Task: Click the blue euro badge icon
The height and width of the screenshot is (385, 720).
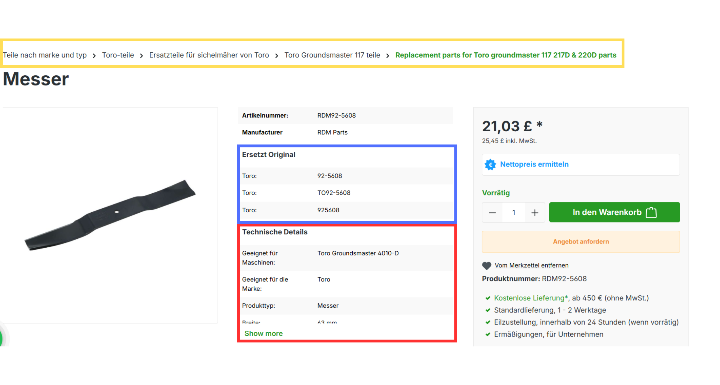Action: 490,164
